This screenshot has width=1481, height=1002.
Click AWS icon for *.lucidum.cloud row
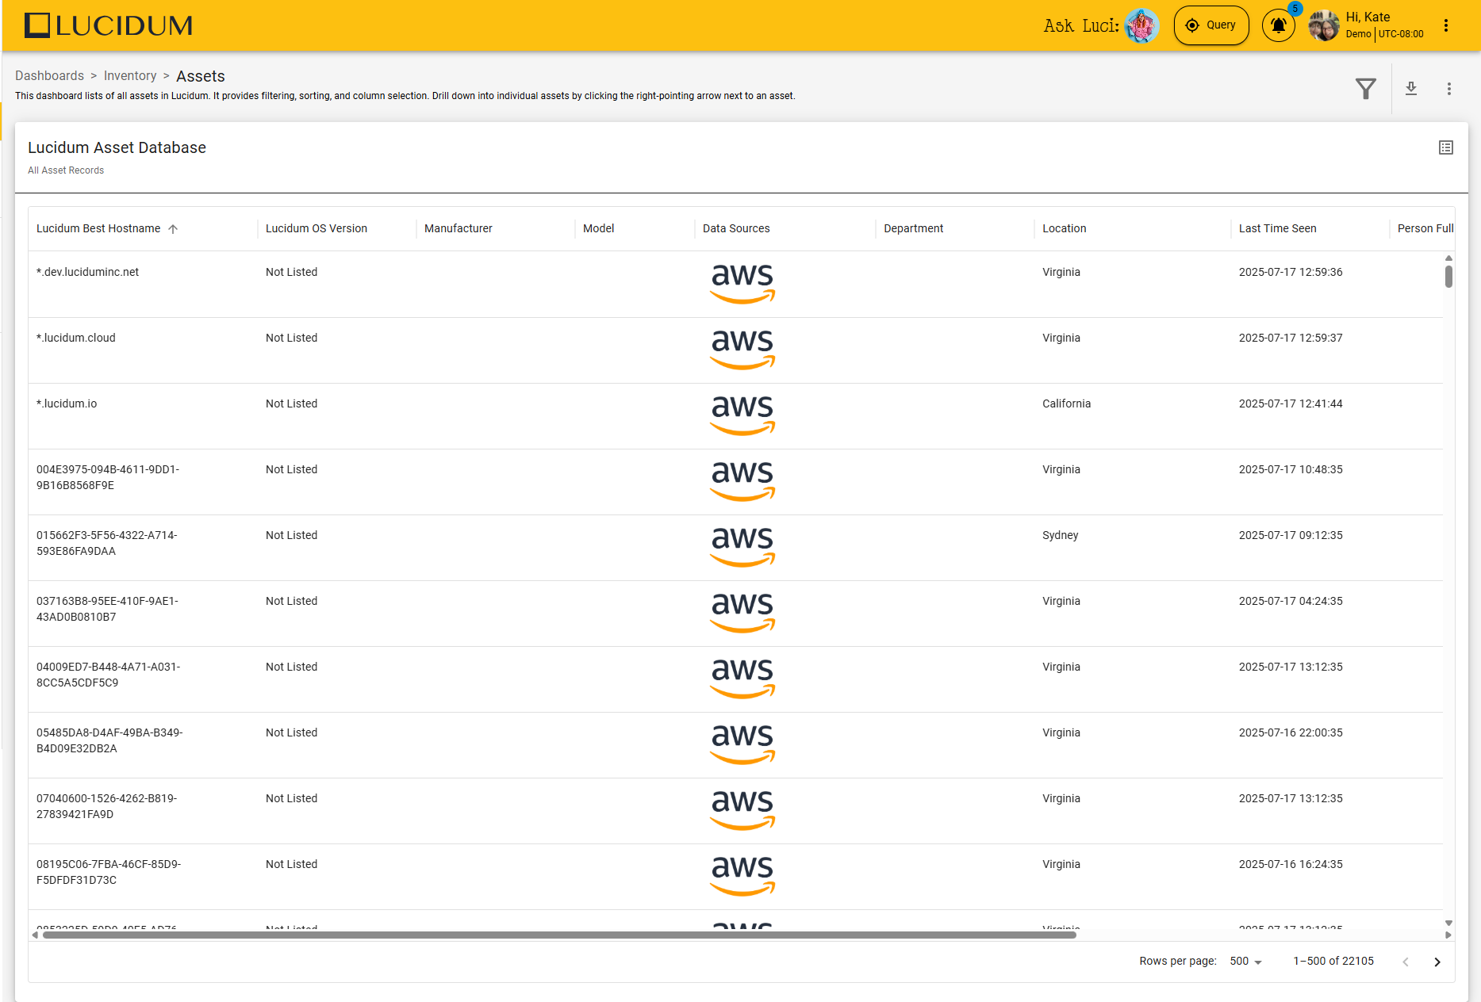point(742,350)
